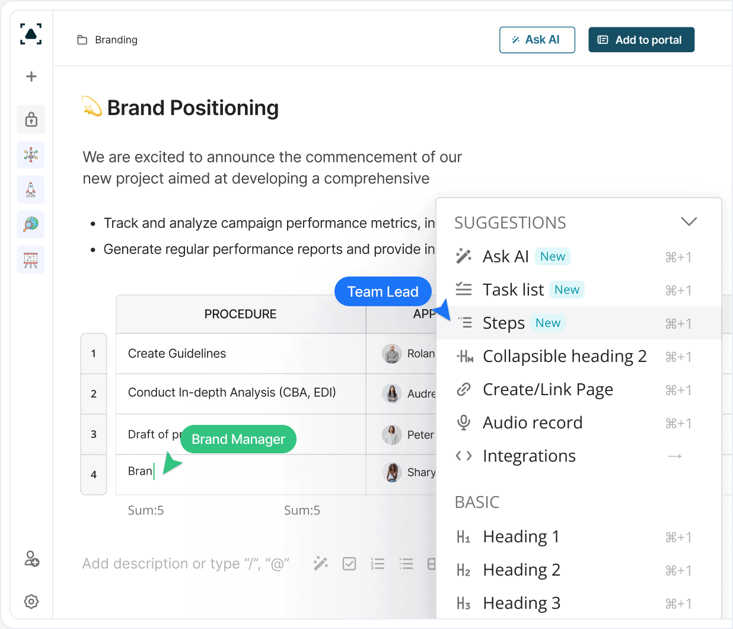Open settings gear in sidebar
Screen dimensions: 733x629
click(31, 601)
